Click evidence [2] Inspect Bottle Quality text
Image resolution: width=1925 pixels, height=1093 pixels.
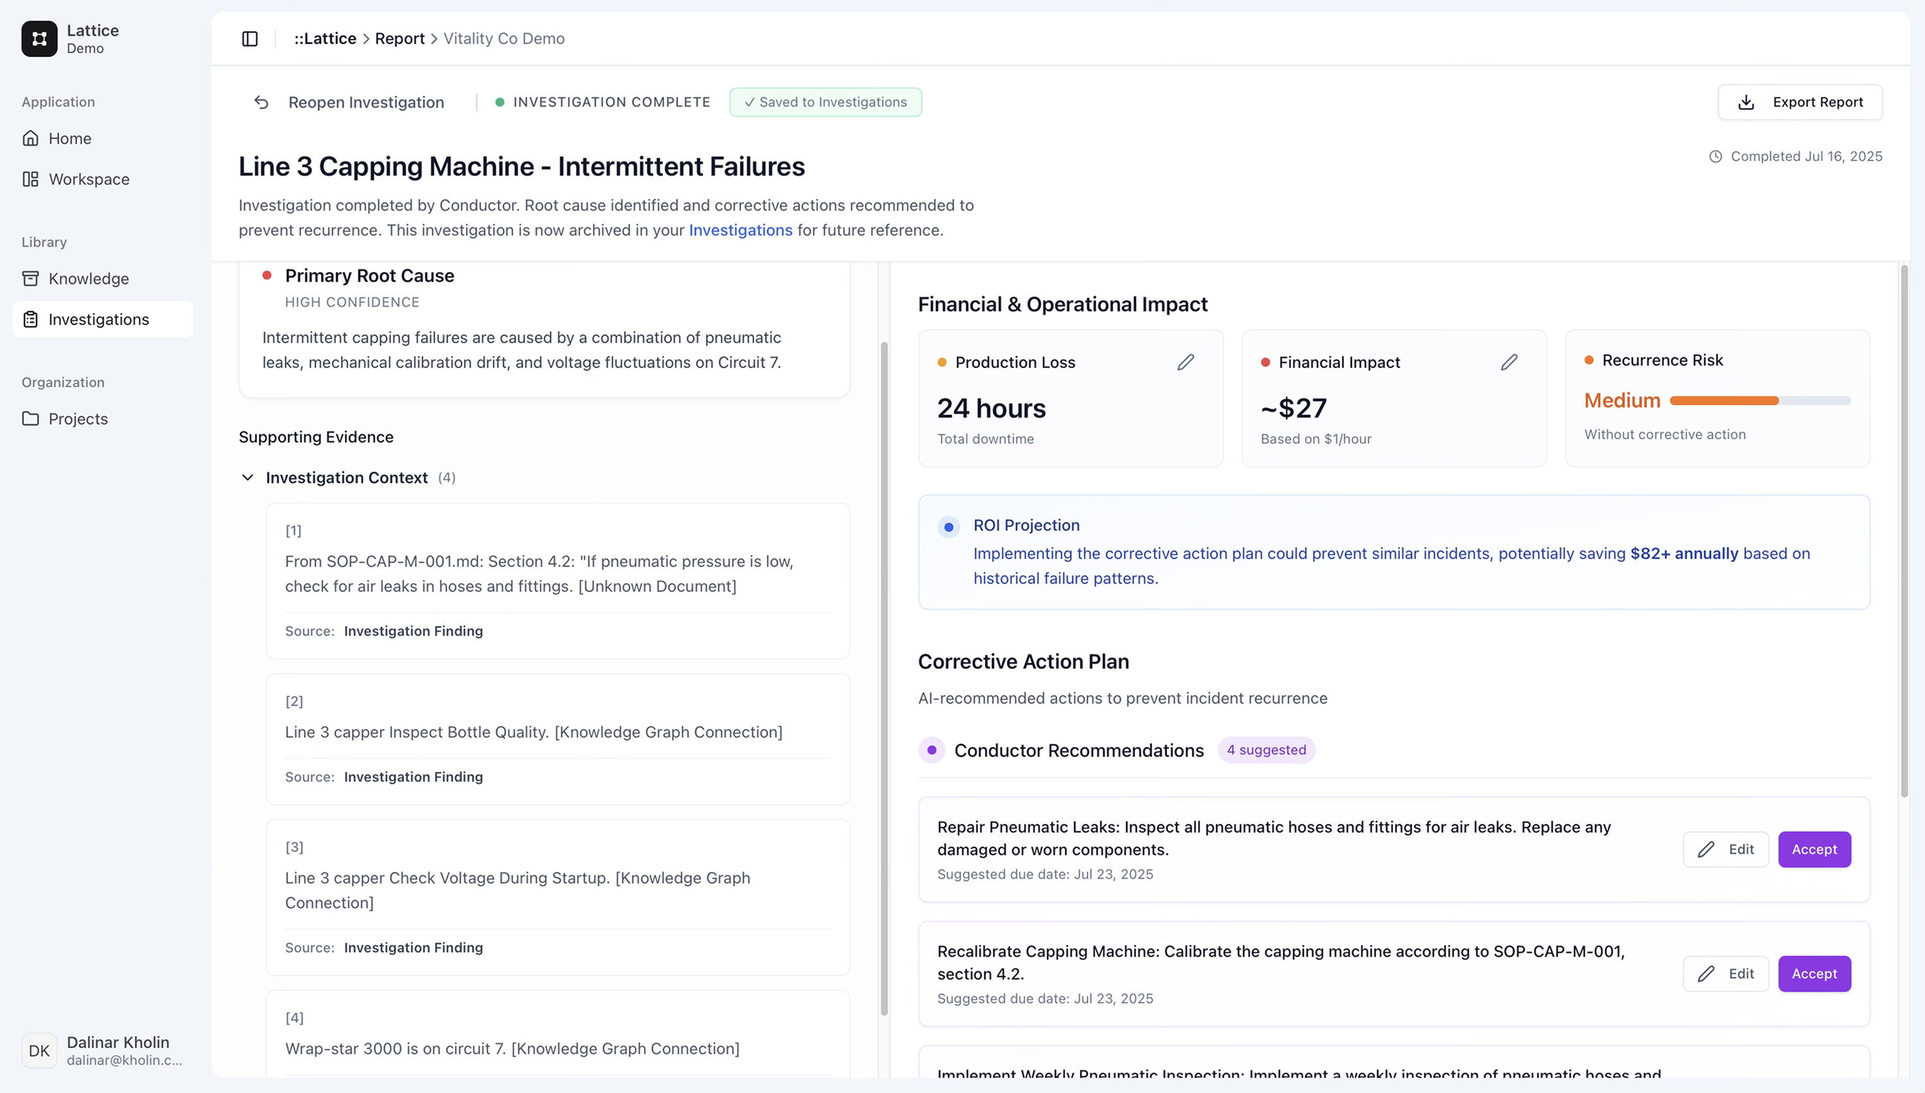click(533, 732)
